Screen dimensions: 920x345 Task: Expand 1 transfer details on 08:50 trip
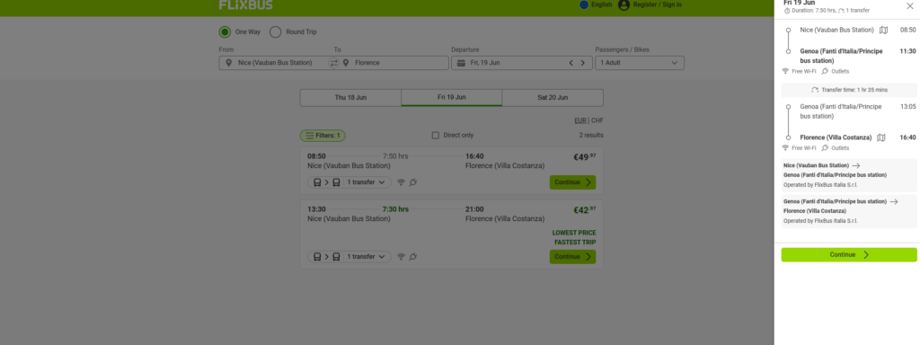[349, 182]
